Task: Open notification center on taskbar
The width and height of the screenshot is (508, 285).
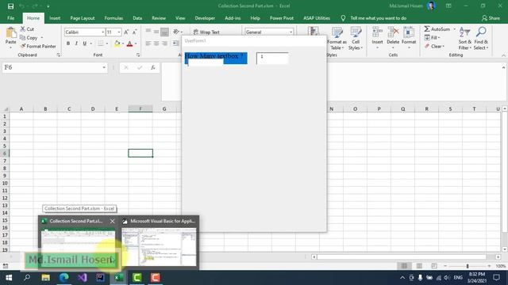Action: [496, 278]
